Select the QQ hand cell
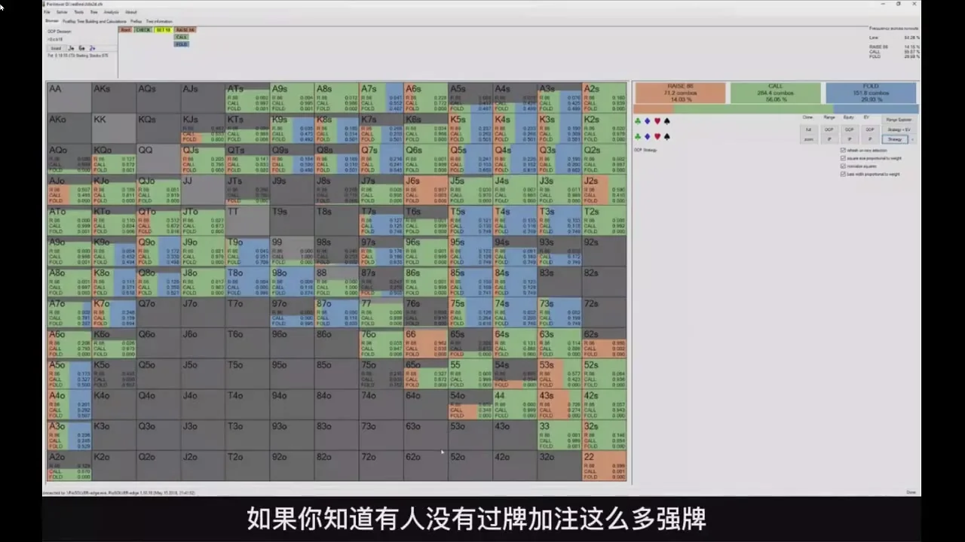The image size is (965, 542). tap(158, 159)
